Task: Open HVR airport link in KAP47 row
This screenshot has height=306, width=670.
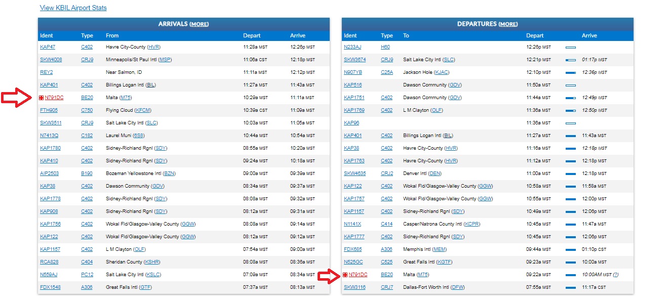Action: 154,47
